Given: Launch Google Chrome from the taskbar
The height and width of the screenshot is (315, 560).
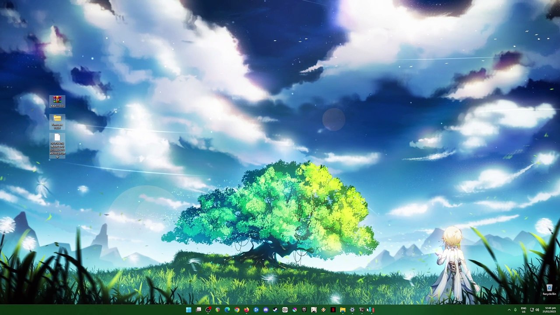Looking at the screenshot, I should pyautogui.click(x=237, y=310).
